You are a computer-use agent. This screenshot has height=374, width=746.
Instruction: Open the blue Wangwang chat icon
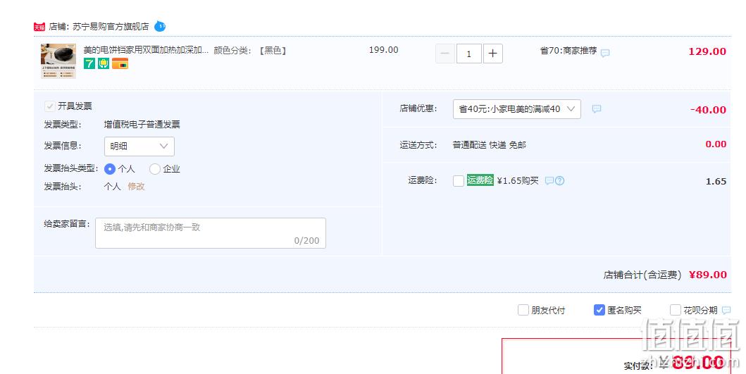[160, 26]
